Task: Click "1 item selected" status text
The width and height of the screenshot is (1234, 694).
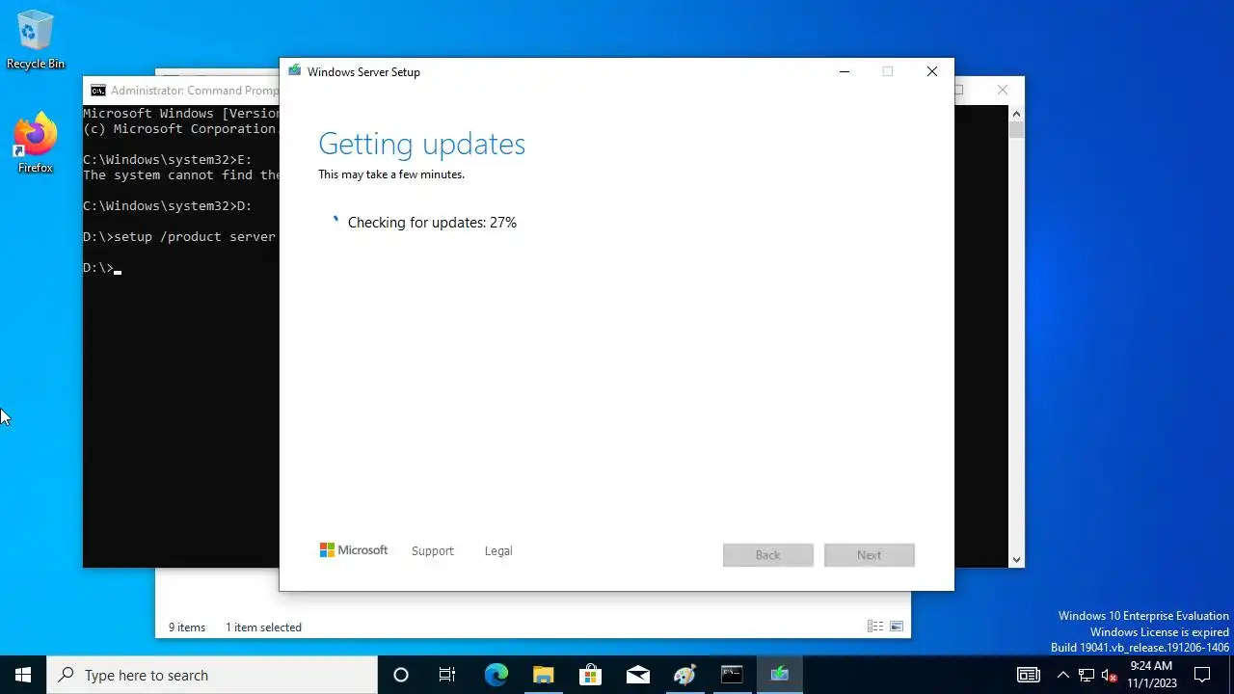Action: pyautogui.click(x=263, y=627)
